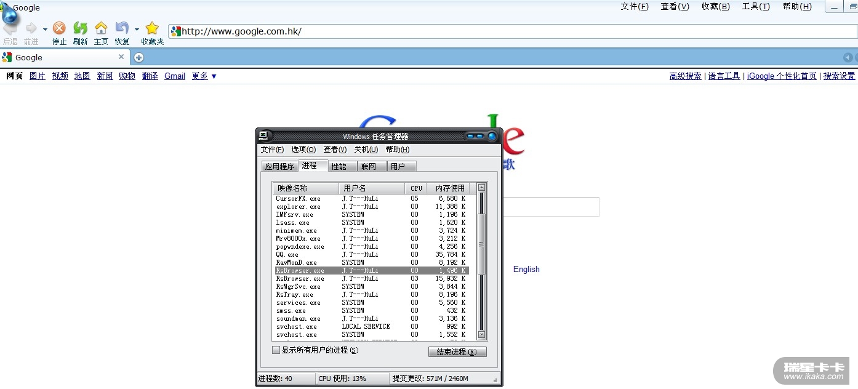Open Gmail link
This screenshot has height=389, width=858.
175,76
